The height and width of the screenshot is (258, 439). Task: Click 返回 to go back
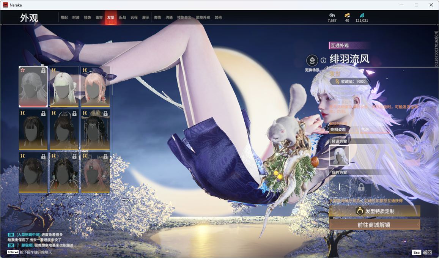click(427, 252)
